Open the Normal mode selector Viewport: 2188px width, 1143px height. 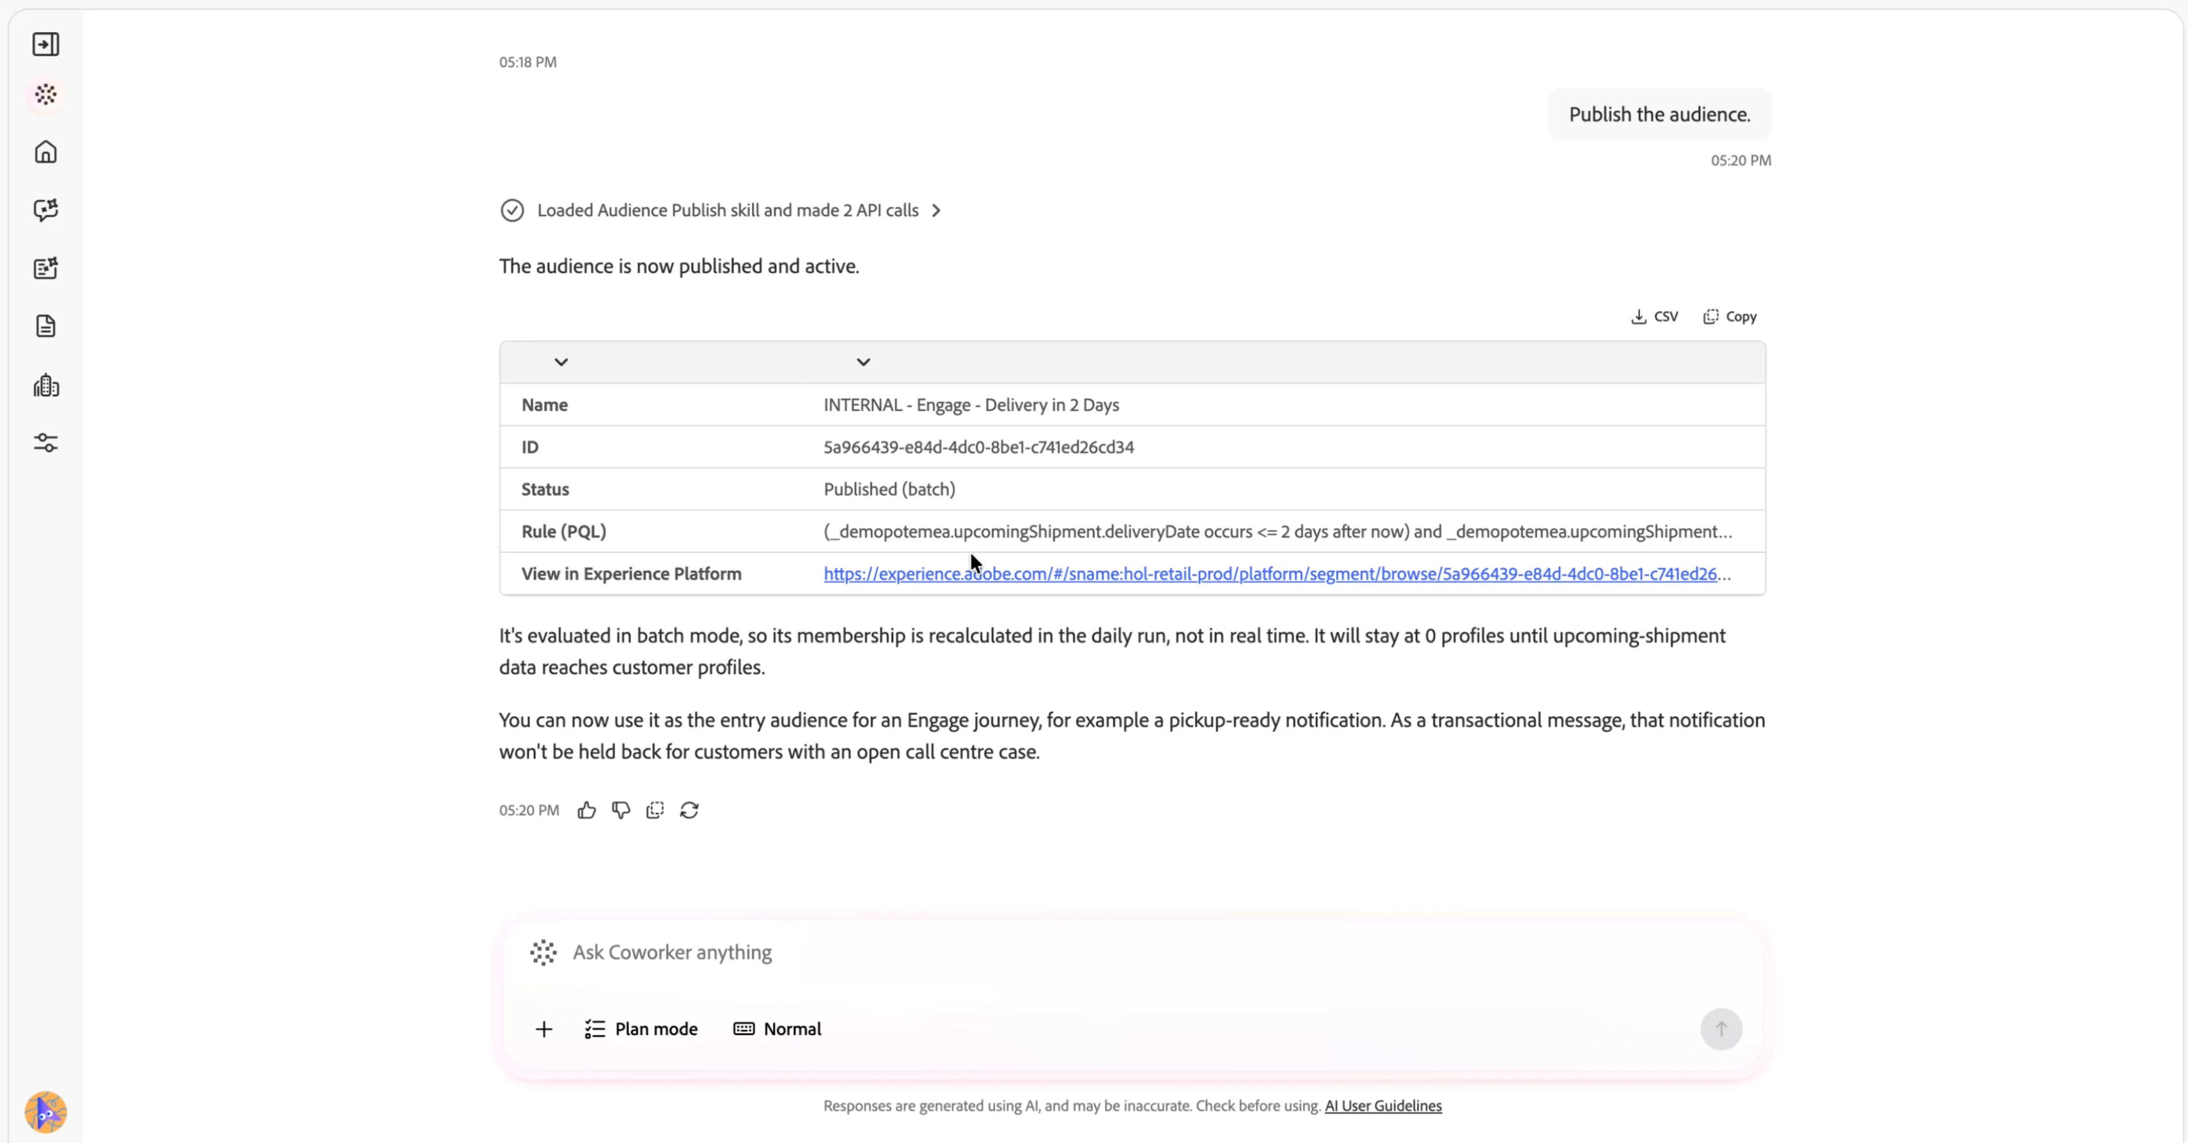click(778, 1029)
